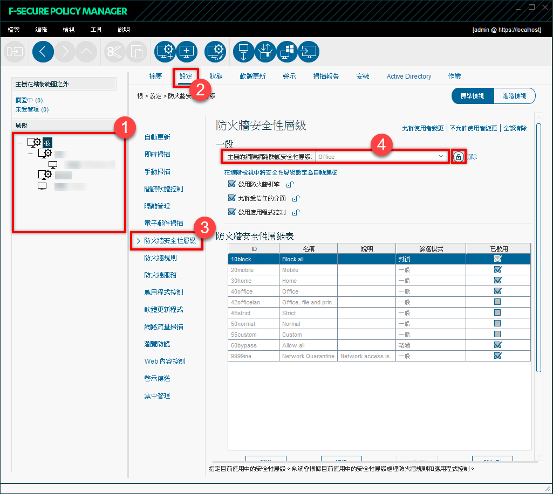Collapse the first subdomain tree node
This screenshot has width=553, height=494.
click(31, 154)
